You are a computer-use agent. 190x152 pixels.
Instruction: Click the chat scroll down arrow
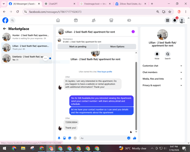[x=136, y=132]
